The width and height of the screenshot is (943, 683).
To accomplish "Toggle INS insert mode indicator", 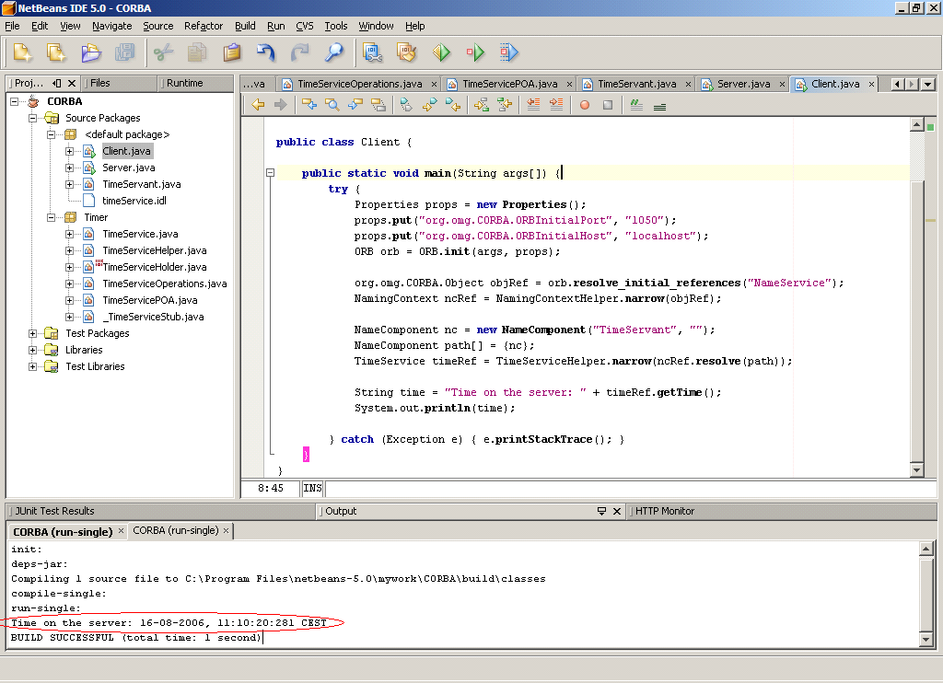I will point(312,488).
